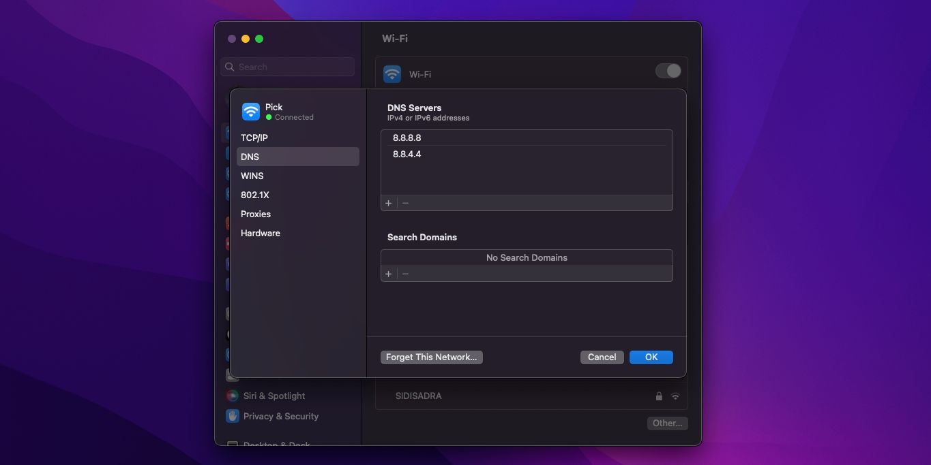Screen dimensions: 931x465
Task: Select the Privacy & Security sidebar icon
Action: (231, 416)
